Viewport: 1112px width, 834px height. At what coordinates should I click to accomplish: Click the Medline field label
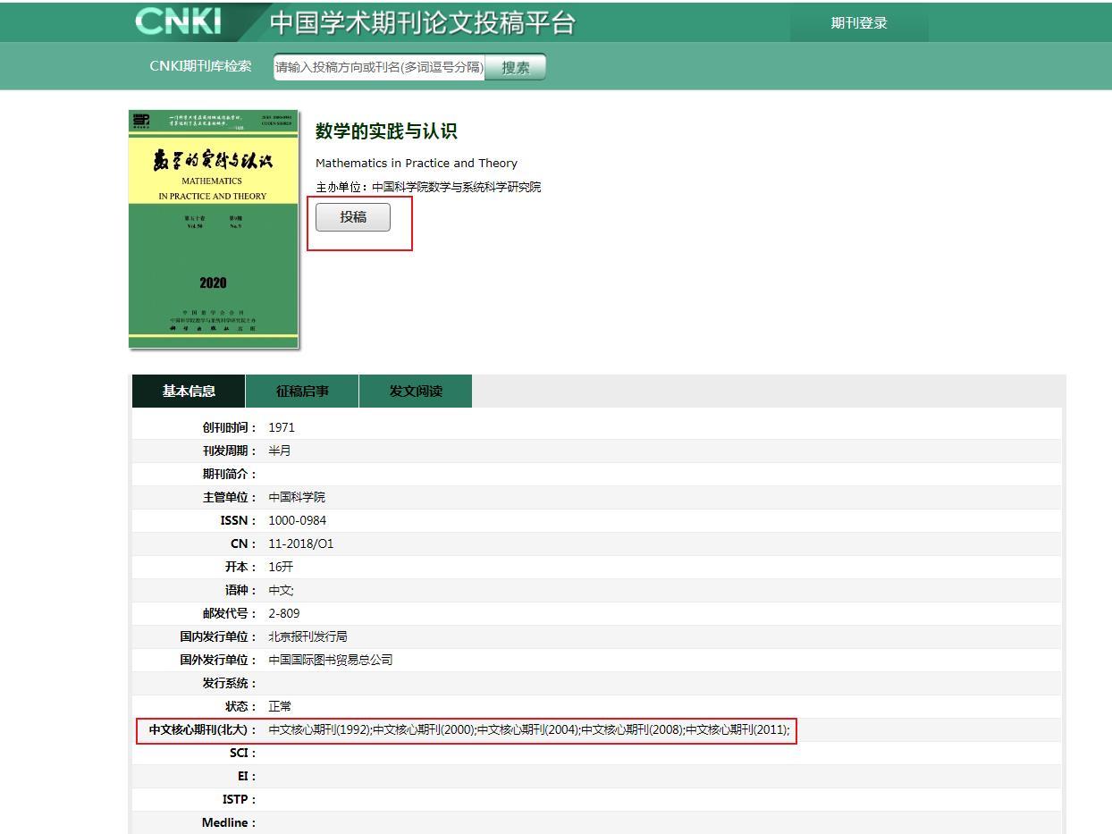(229, 822)
